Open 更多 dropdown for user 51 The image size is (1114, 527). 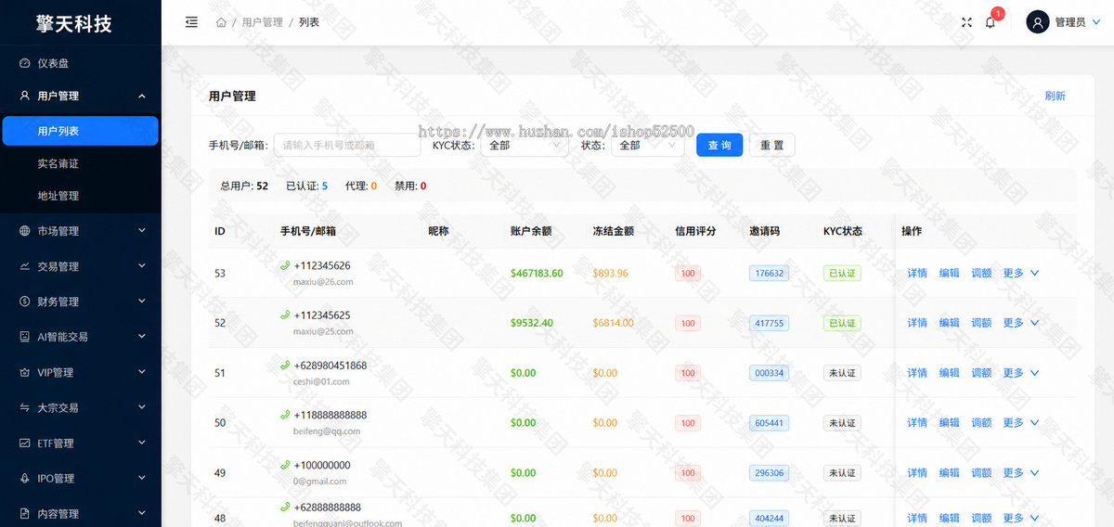click(x=1020, y=373)
